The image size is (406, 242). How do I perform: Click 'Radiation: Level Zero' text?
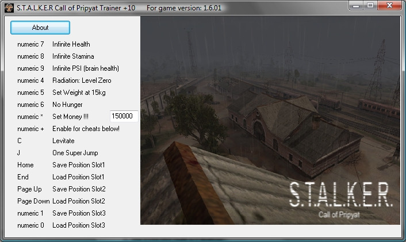(x=82, y=80)
